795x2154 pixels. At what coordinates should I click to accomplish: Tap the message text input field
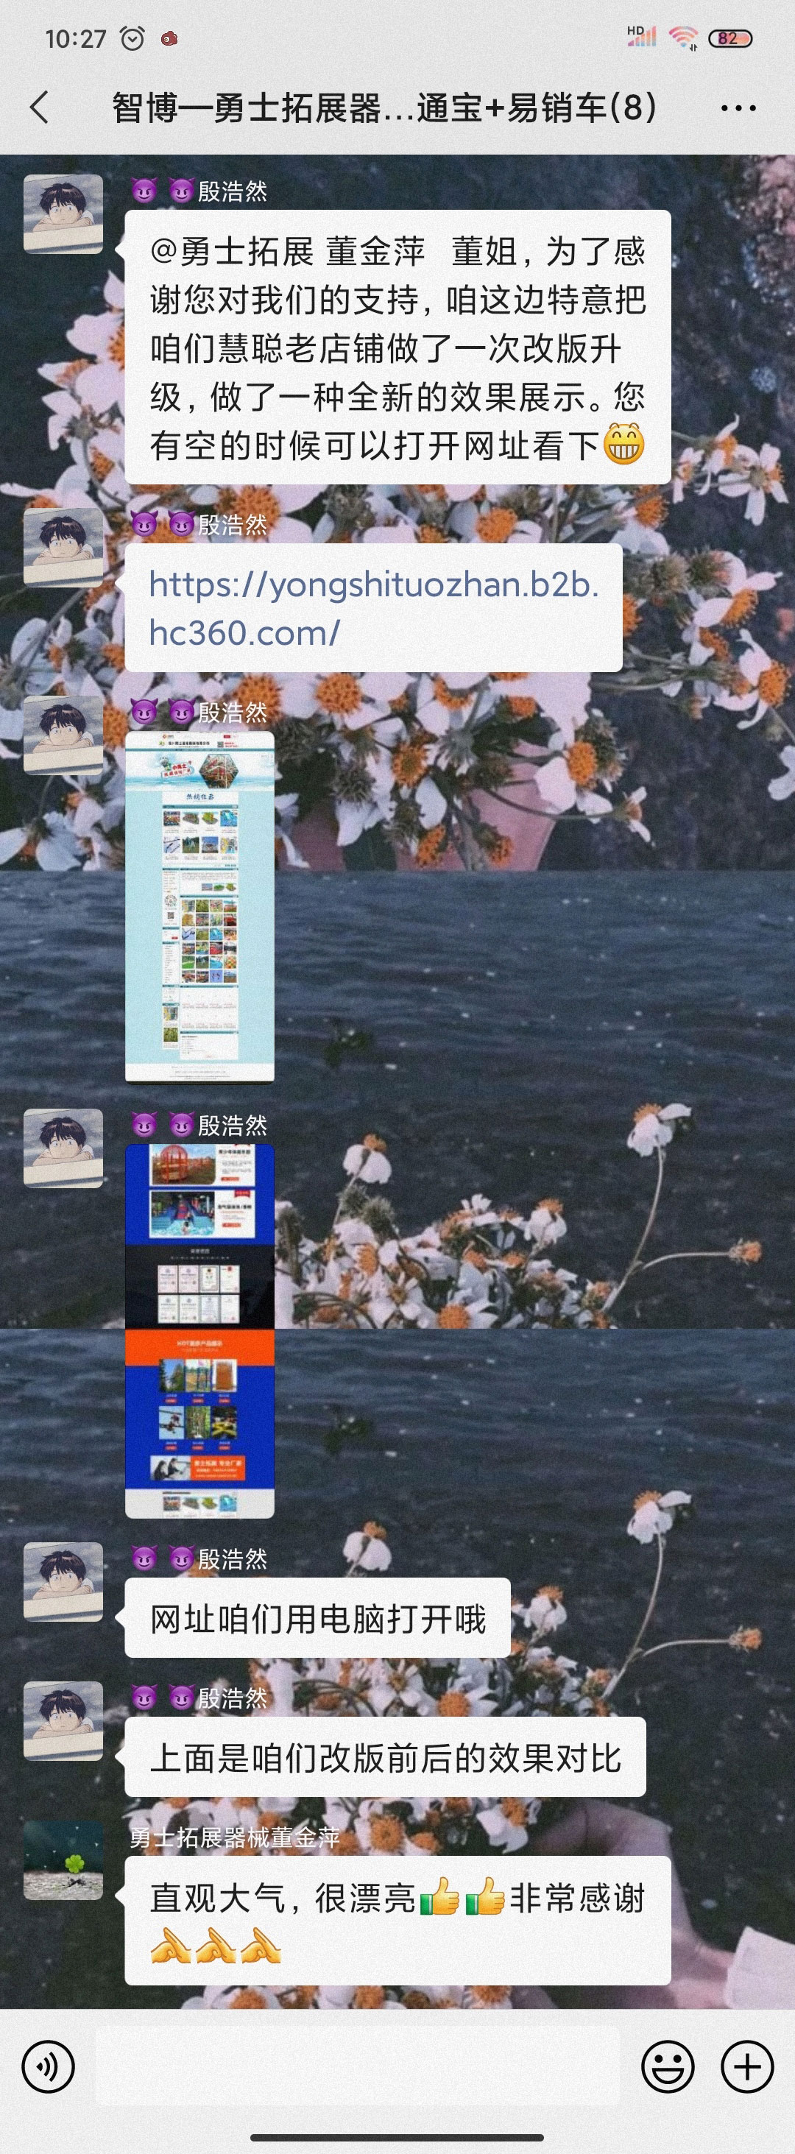pyautogui.click(x=358, y=2066)
